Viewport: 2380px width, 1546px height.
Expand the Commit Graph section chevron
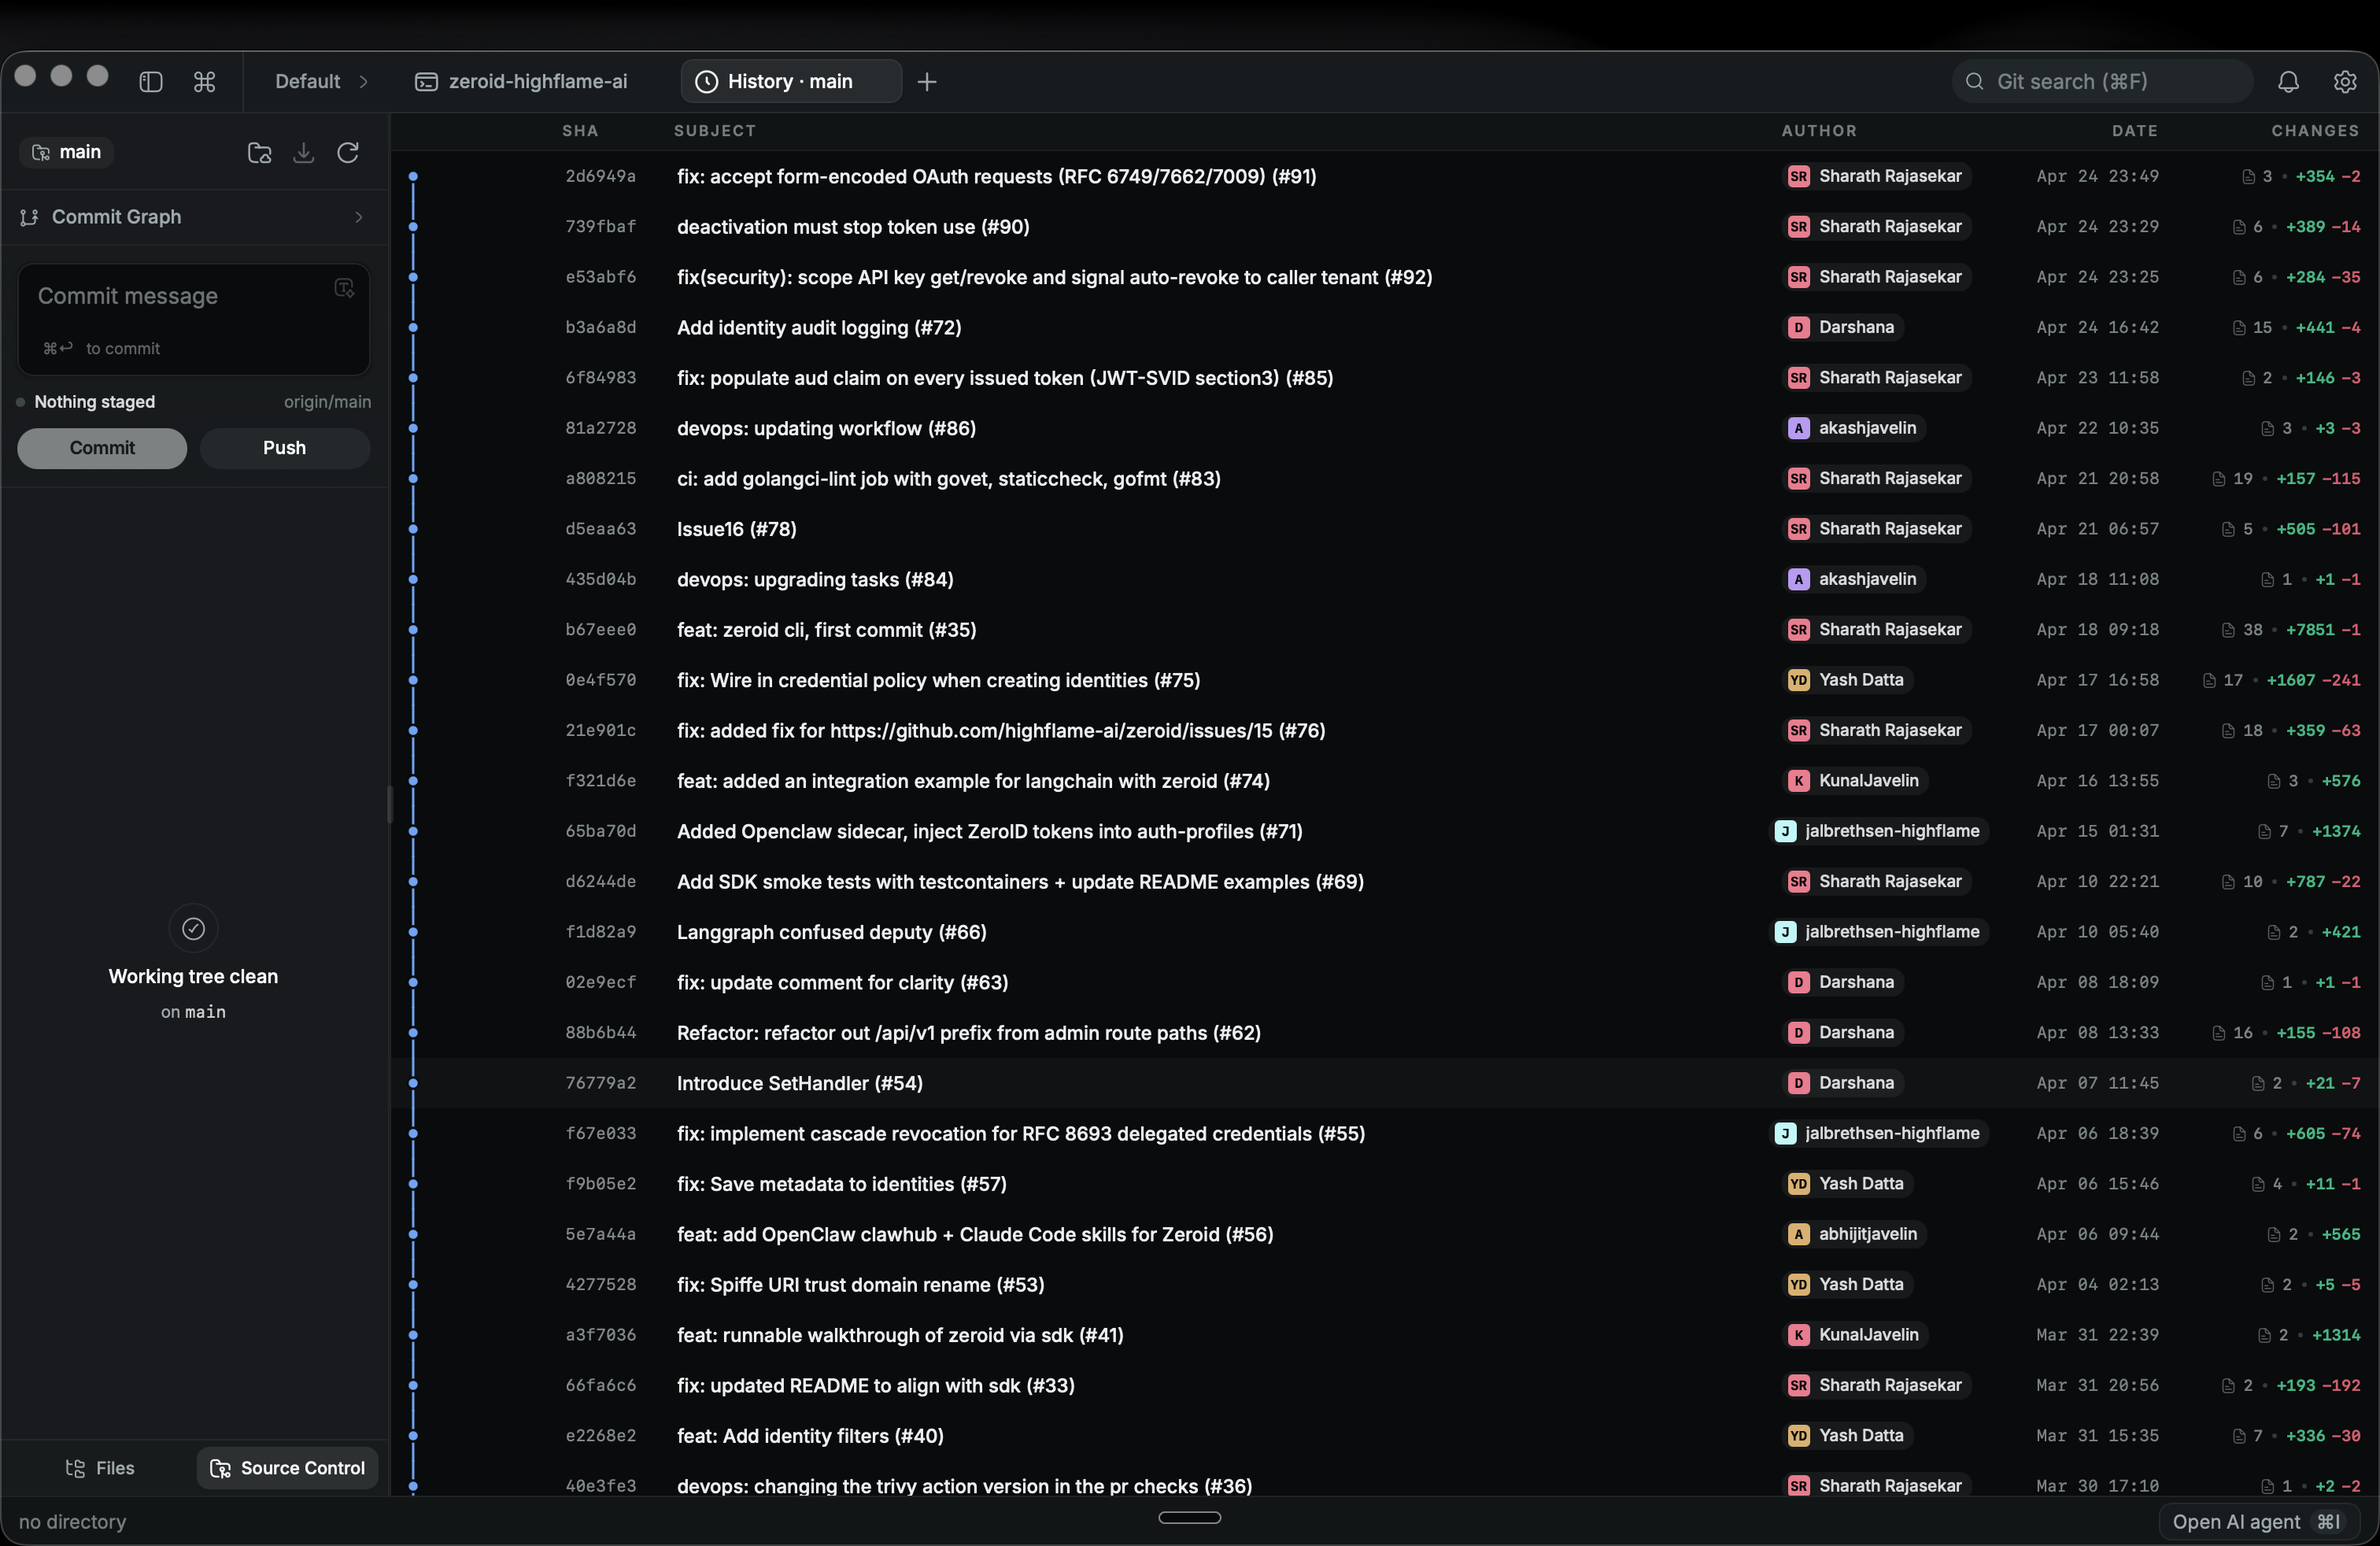click(x=359, y=217)
